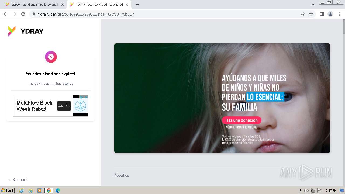Click 'Your download has expired' heading

tap(50, 74)
